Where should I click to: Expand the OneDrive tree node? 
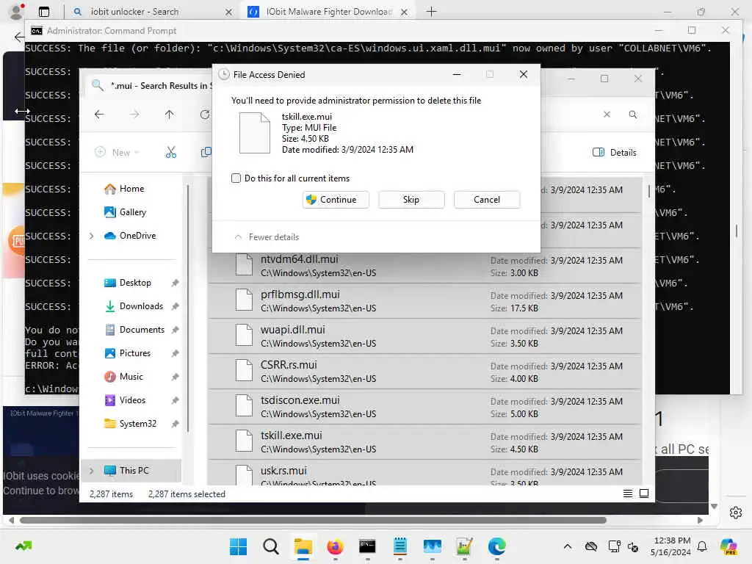[92, 236]
